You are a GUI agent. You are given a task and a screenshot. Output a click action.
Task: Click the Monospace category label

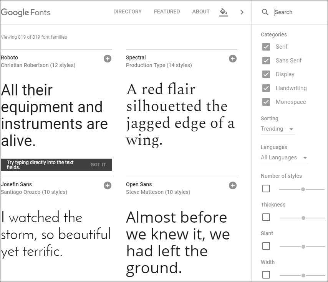[x=291, y=102]
